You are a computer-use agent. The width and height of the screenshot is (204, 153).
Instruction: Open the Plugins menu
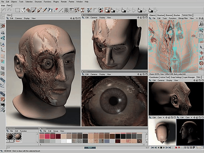tap(56, 2)
